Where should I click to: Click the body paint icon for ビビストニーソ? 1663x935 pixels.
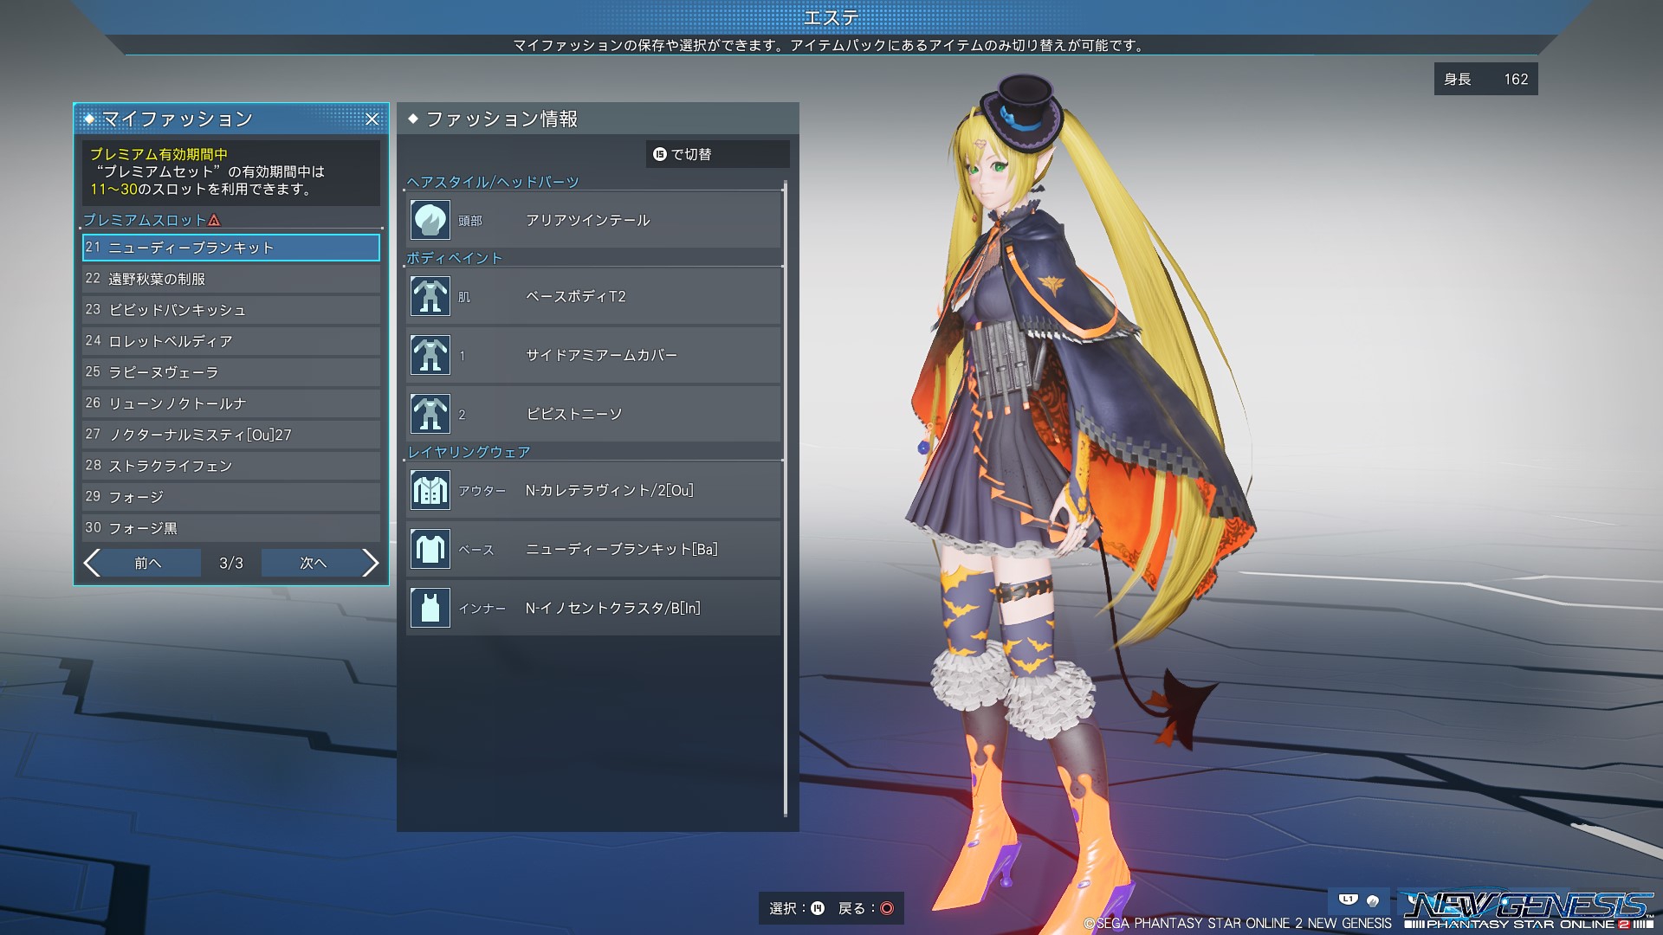[430, 414]
